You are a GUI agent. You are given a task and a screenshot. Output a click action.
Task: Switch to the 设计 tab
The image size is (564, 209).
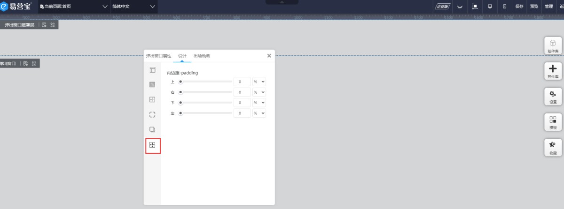tap(182, 56)
